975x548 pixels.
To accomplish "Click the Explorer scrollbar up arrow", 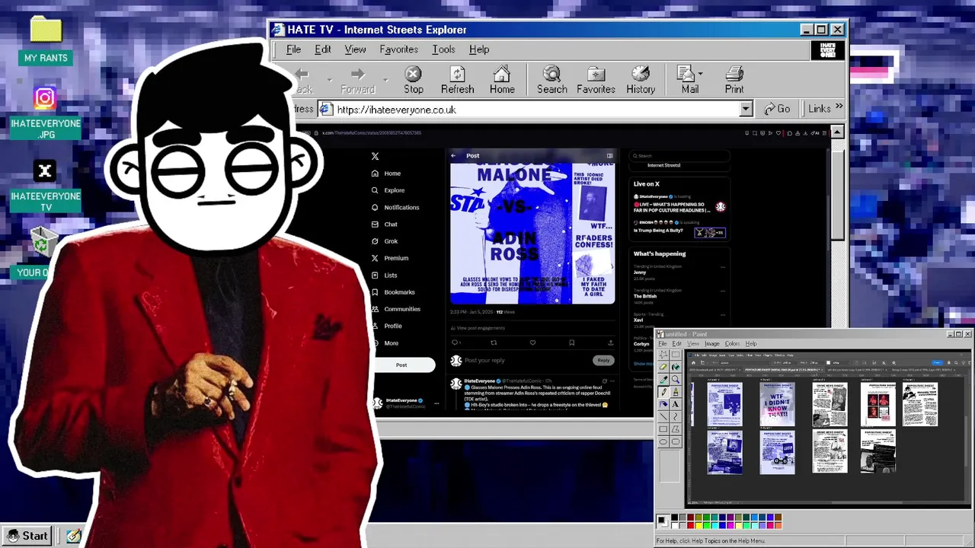I will (837, 132).
